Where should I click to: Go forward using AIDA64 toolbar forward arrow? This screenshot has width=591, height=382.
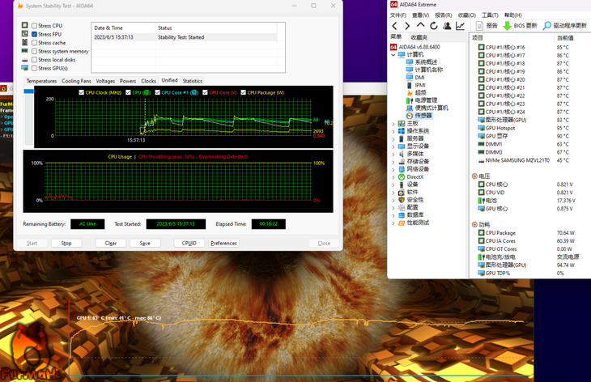[407, 26]
